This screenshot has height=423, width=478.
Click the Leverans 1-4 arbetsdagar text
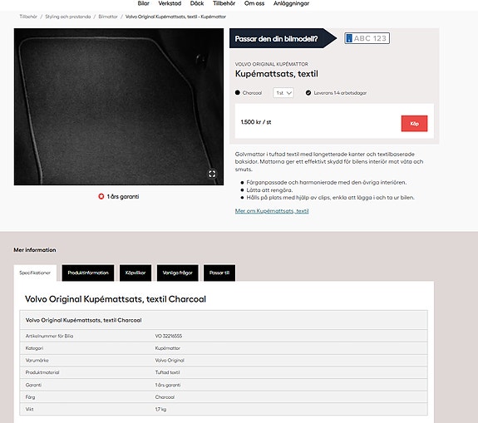pos(340,93)
